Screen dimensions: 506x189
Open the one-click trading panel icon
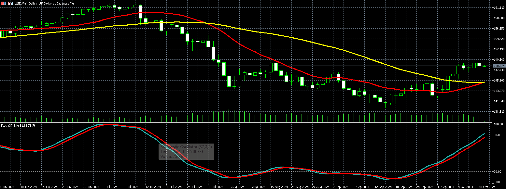(x=4, y=3)
